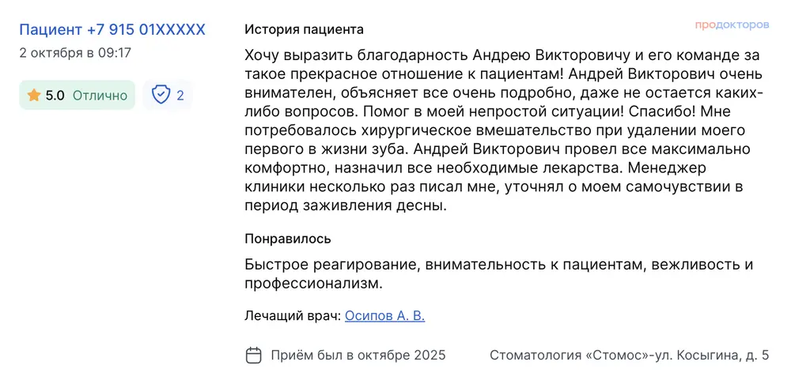The width and height of the screenshot is (791, 384).
Task: Click the yellow star rating icon
Action: click(x=33, y=96)
